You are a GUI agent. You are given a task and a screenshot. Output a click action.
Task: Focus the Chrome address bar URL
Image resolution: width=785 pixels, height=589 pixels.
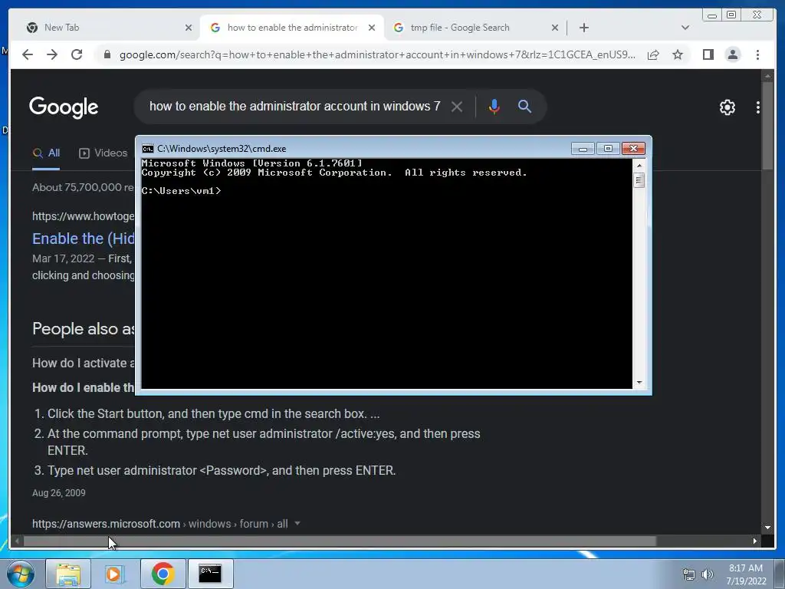point(377,54)
